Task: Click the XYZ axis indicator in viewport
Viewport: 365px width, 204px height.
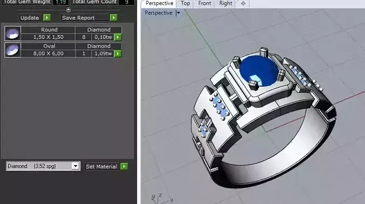Action: pos(162,199)
